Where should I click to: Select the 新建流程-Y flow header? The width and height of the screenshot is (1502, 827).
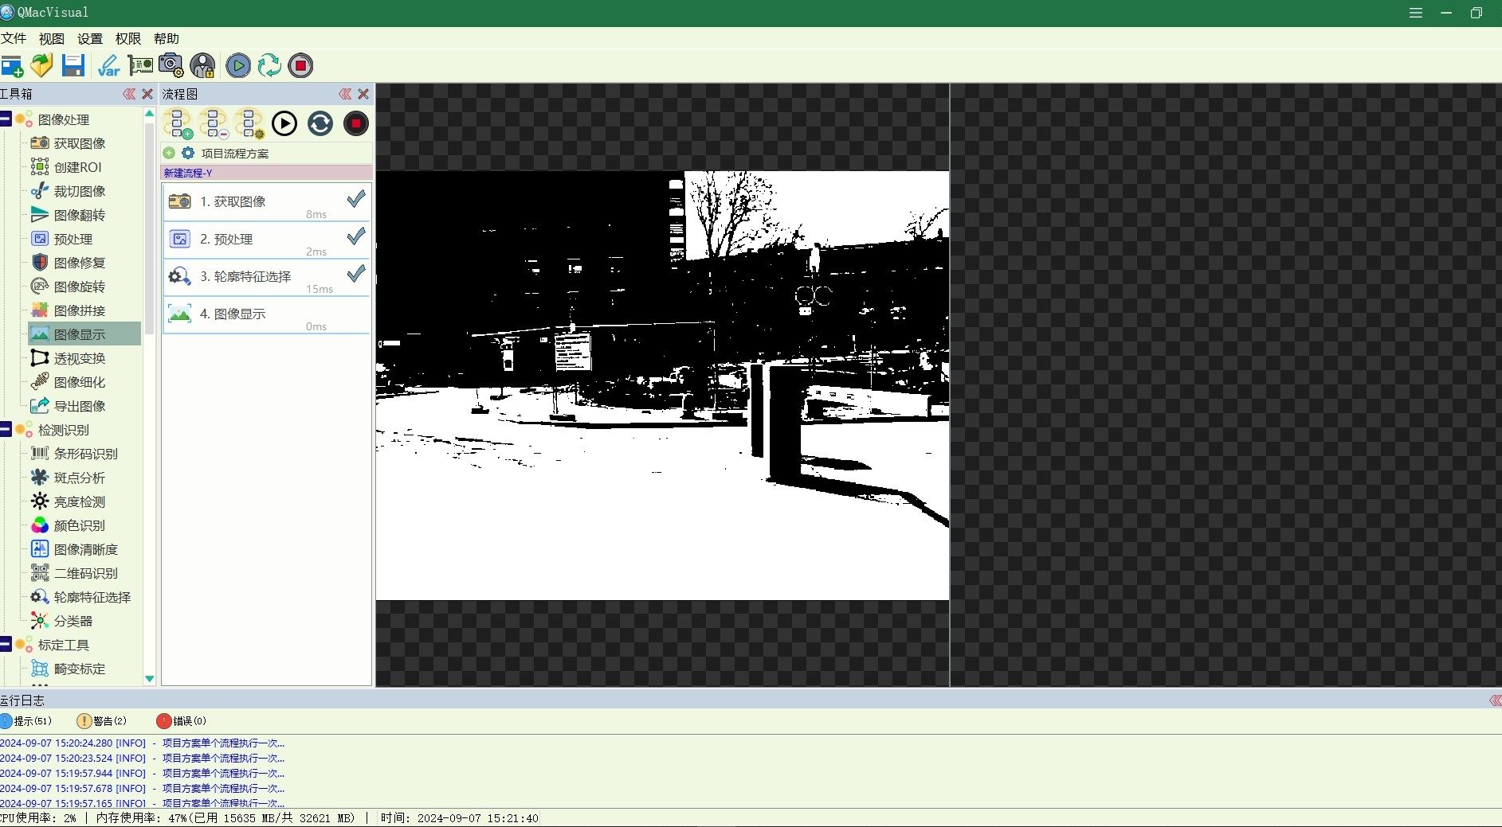[266, 173]
